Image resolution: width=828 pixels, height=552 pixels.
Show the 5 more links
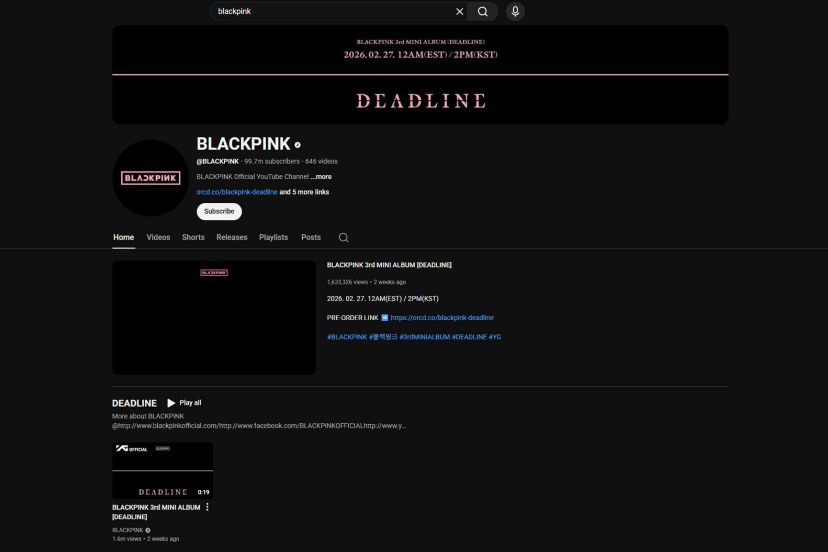(x=304, y=192)
